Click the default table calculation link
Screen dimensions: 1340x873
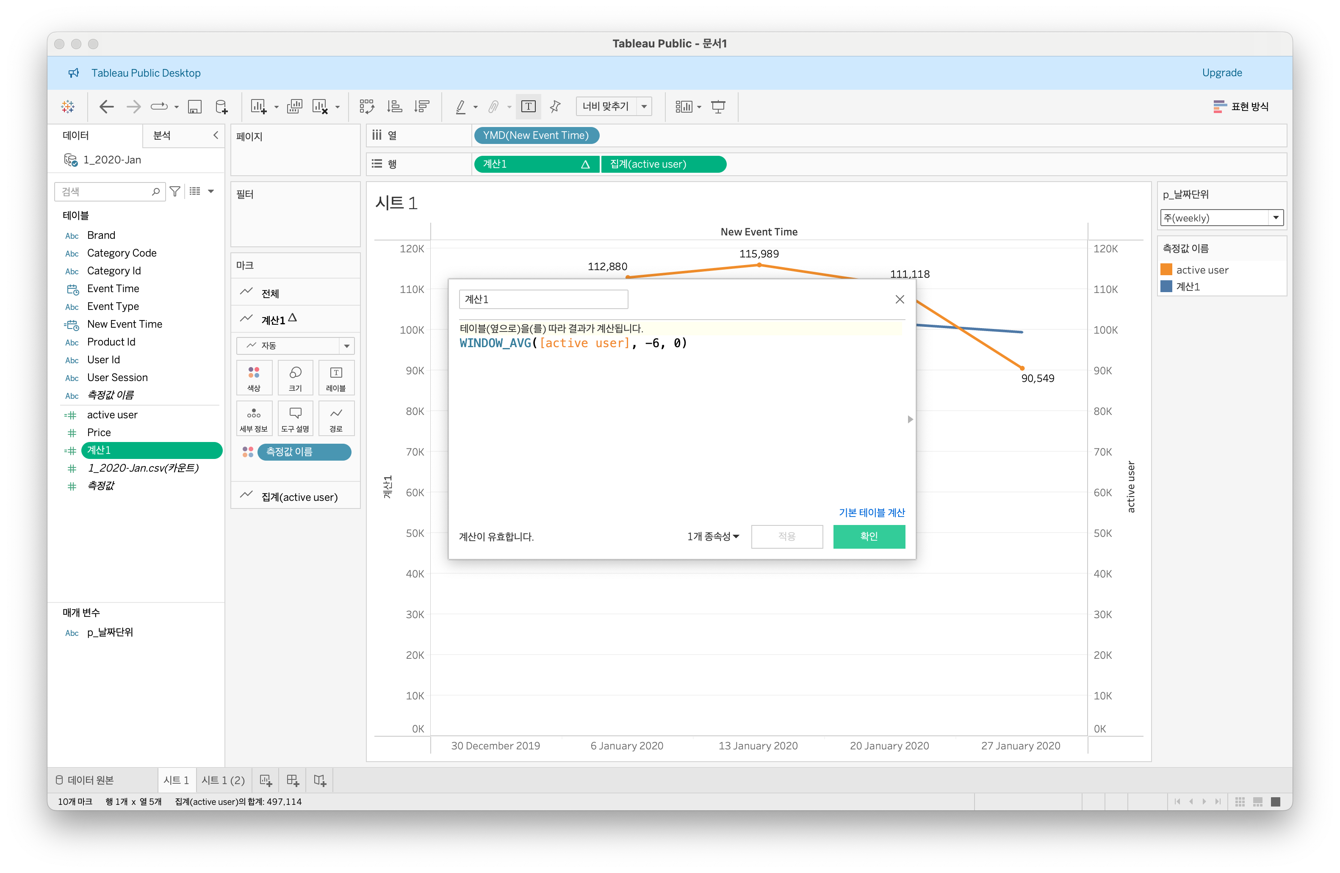pos(871,512)
